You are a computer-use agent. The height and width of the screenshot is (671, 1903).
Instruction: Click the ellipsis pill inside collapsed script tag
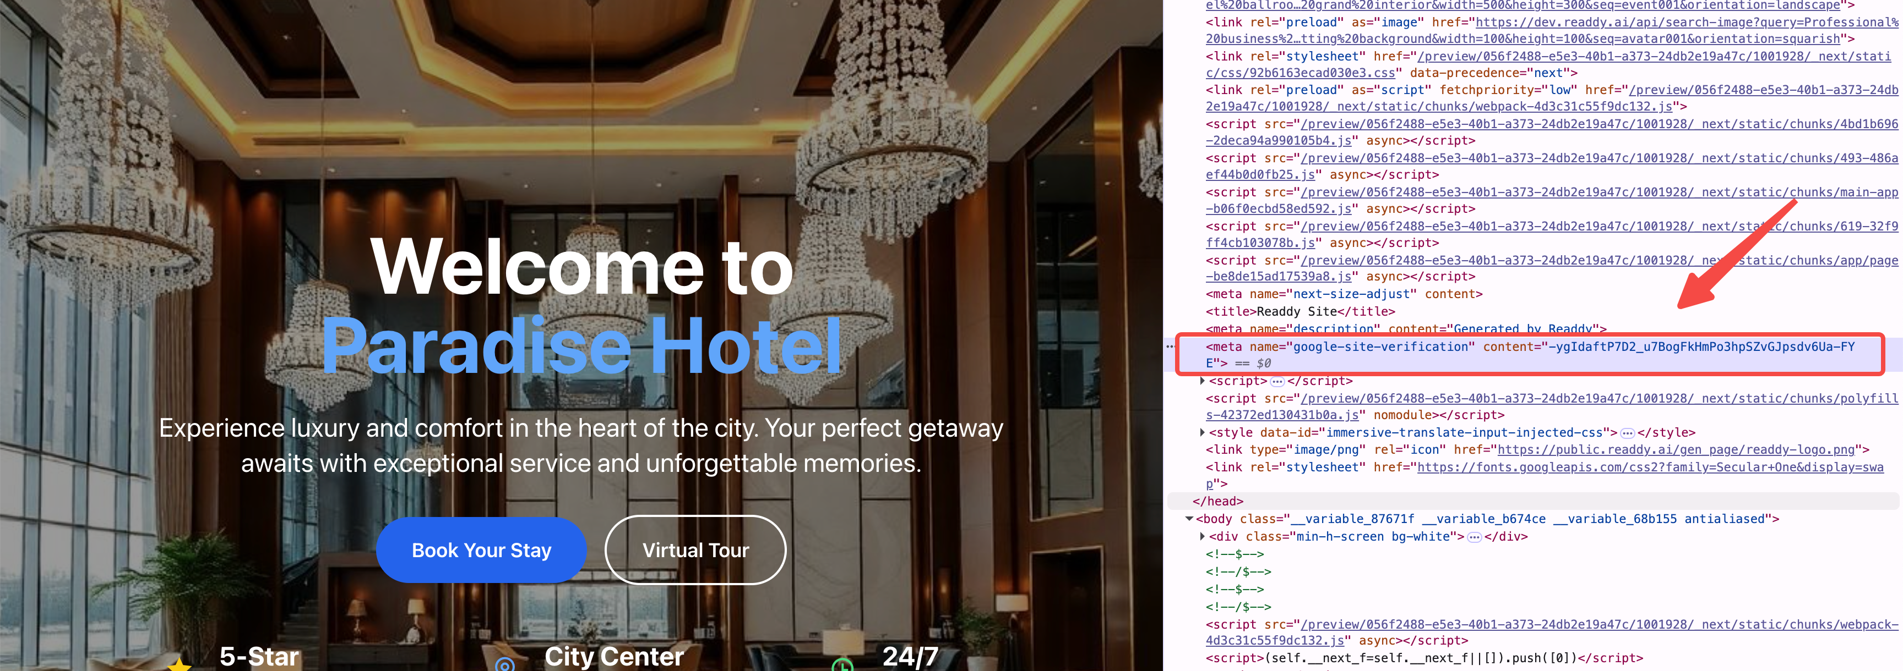[1277, 381]
